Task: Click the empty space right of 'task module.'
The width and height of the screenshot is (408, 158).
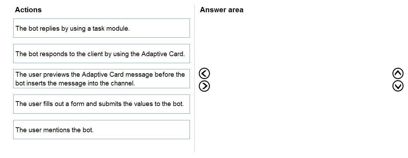Action: [159, 28]
